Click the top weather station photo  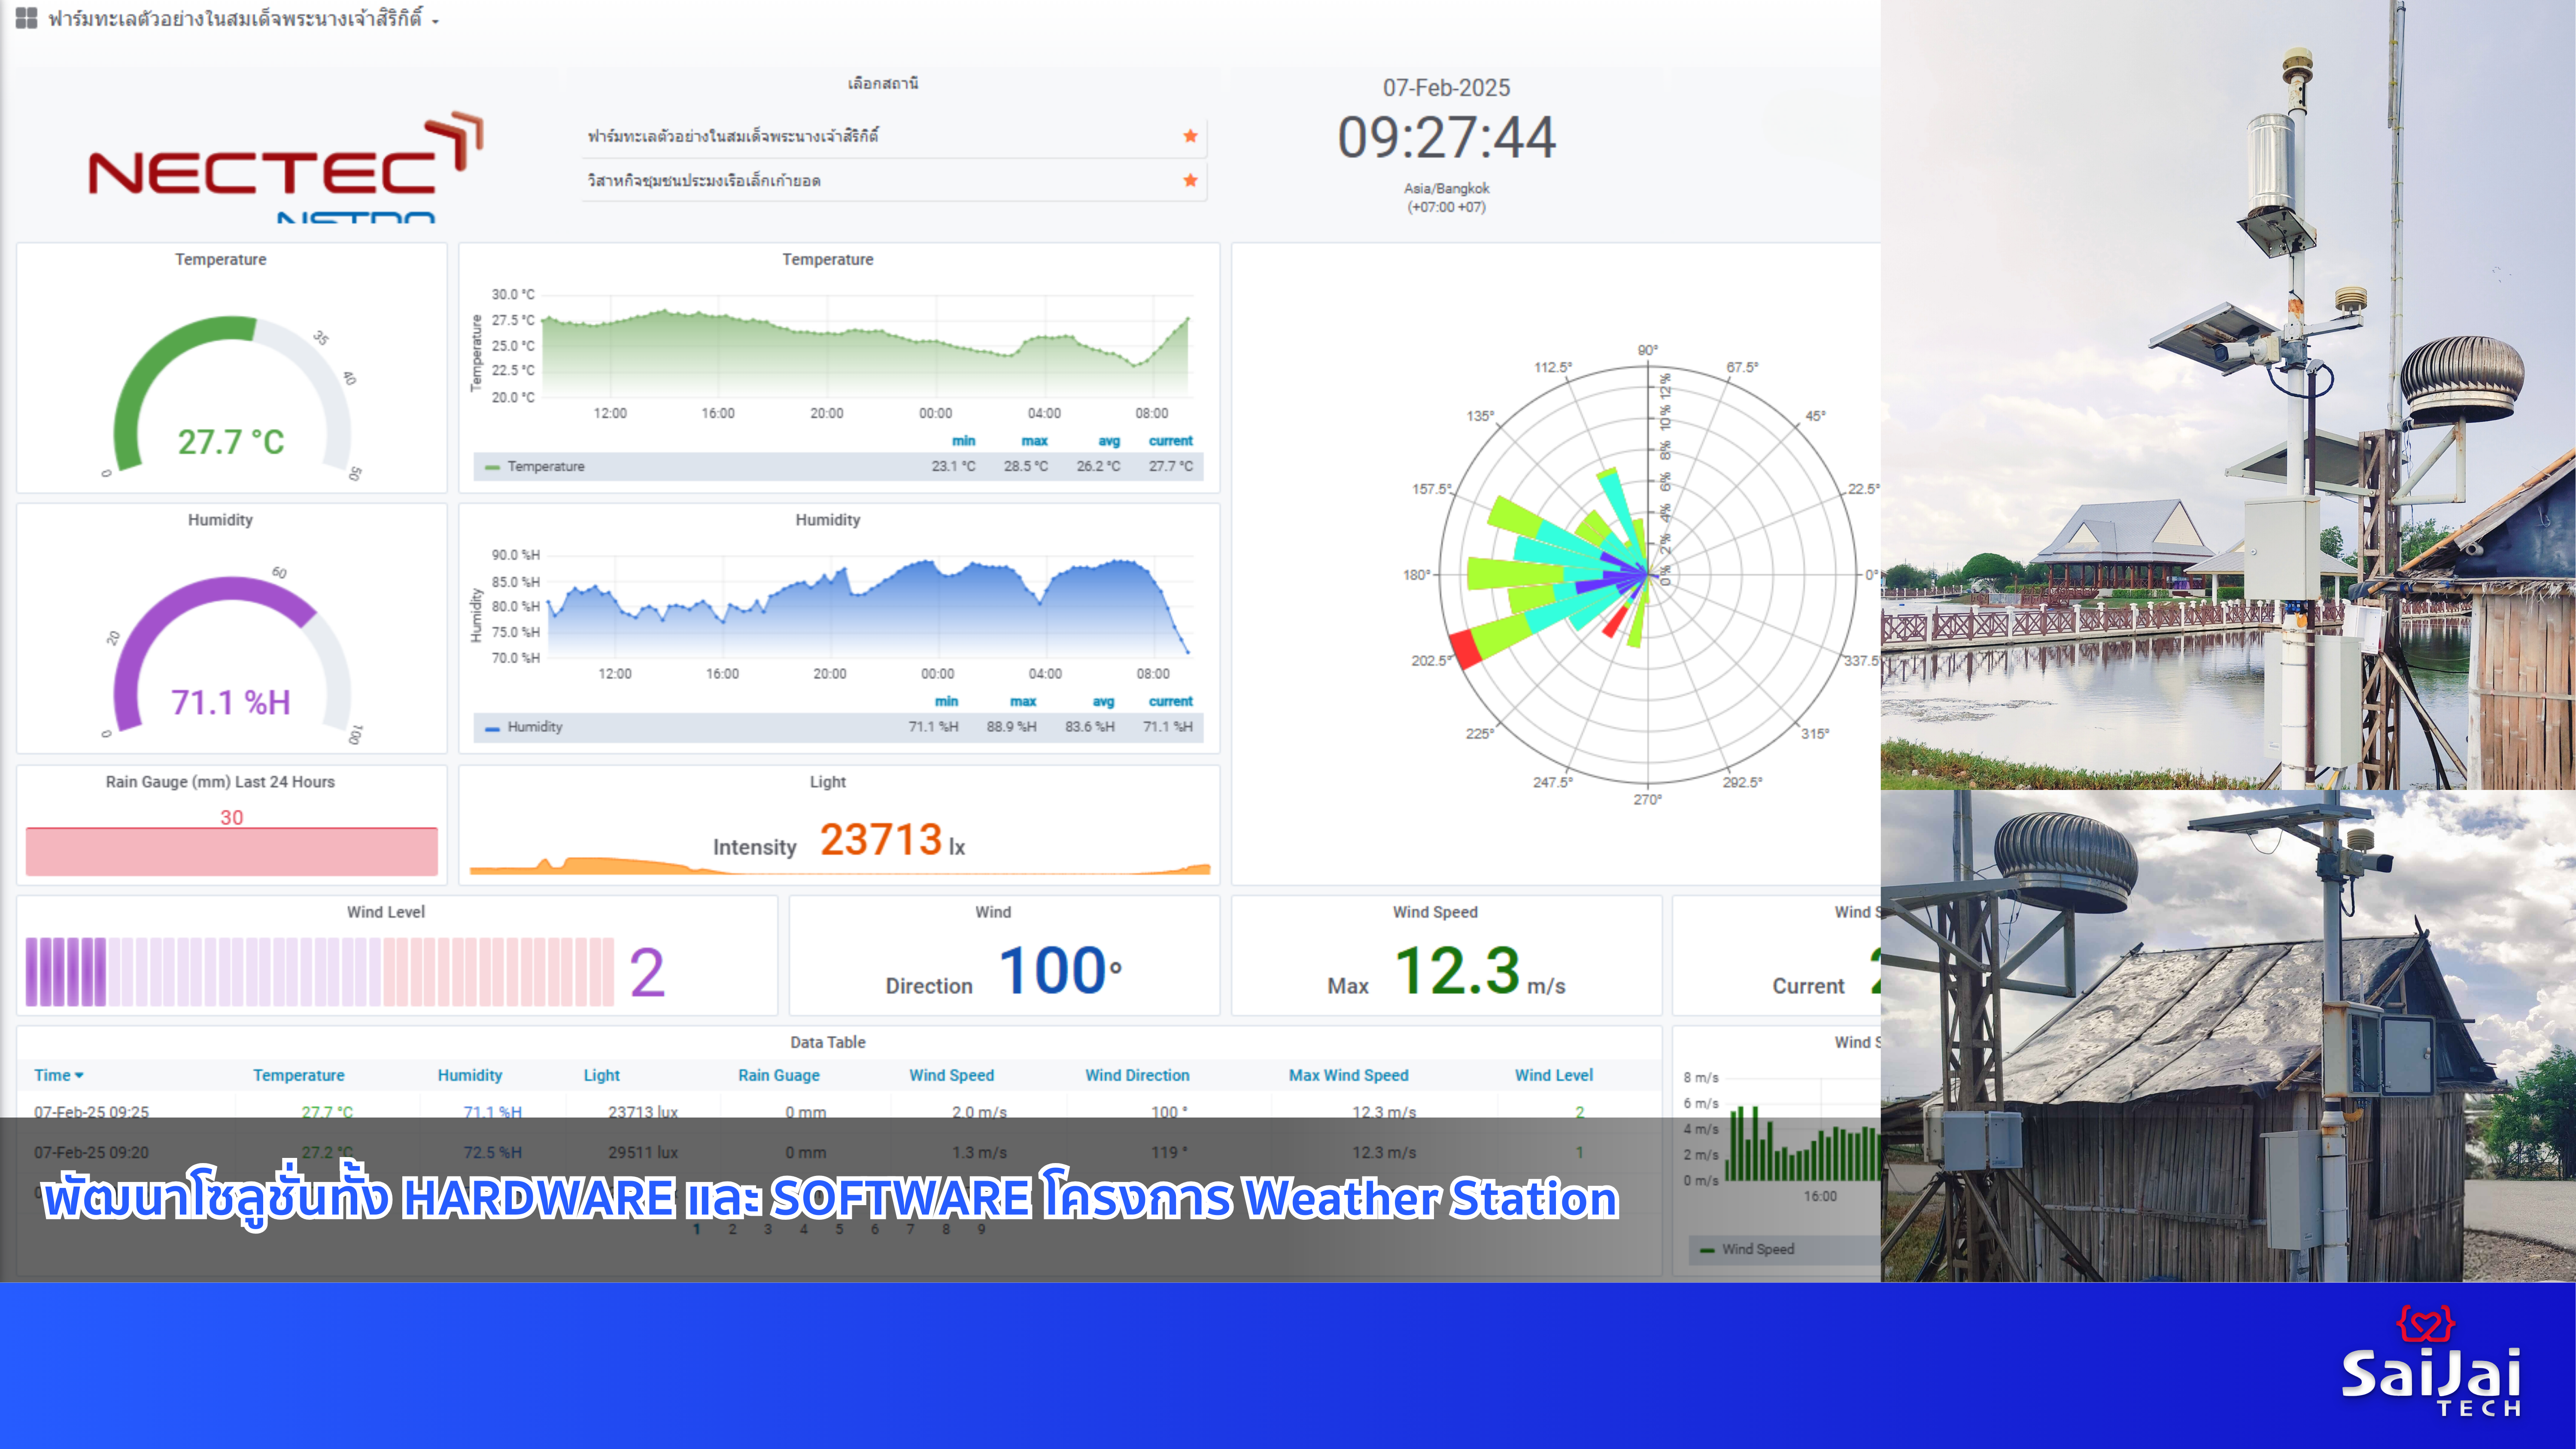coord(2227,395)
